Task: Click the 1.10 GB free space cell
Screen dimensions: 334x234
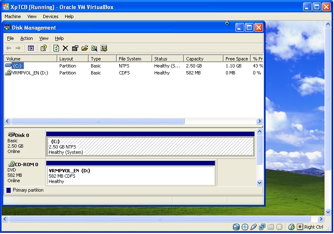Action: [234, 66]
